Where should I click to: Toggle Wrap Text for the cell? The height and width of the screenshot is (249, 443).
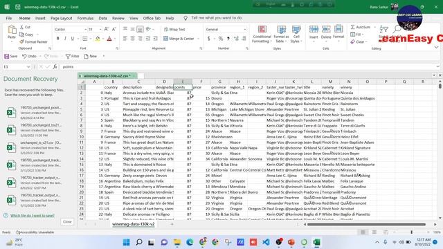(x=174, y=29)
